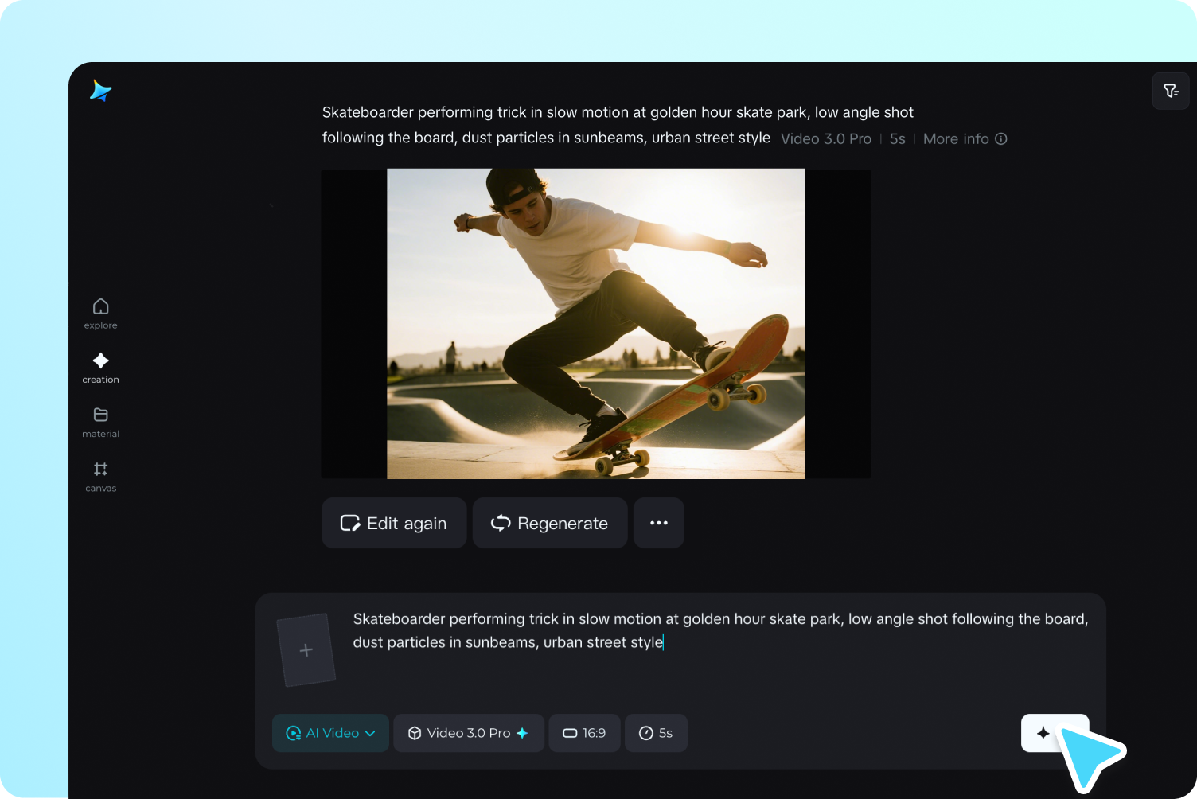Image resolution: width=1197 pixels, height=799 pixels.
Task: Open the More info disclosure
Action: point(965,138)
